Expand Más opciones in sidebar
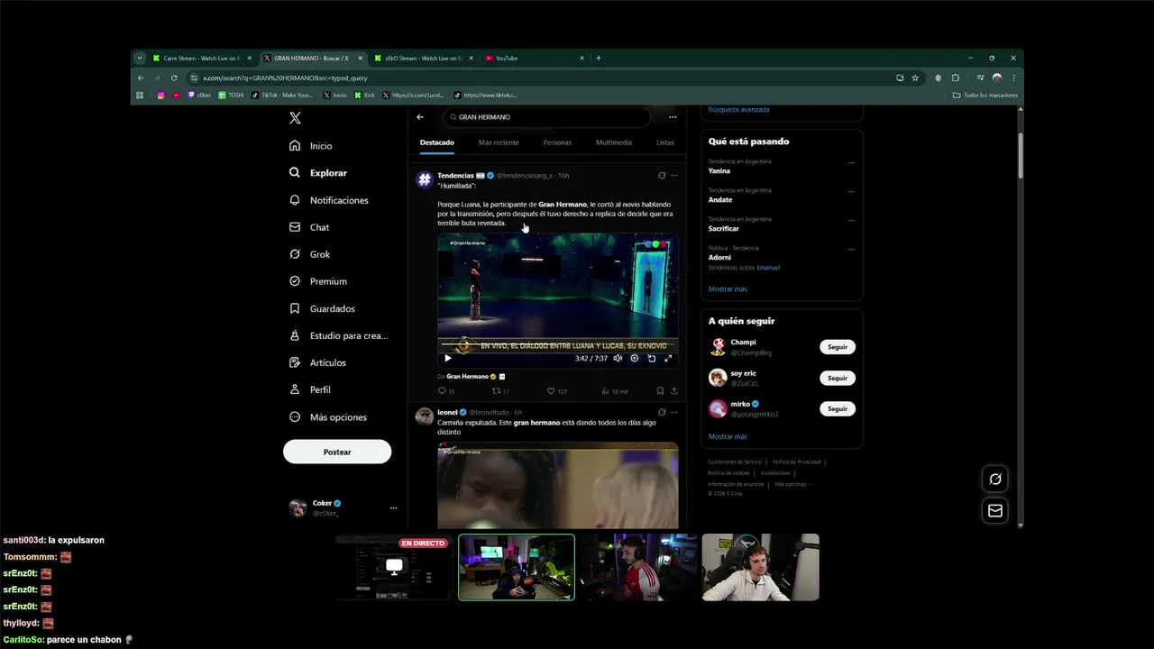Screen dimensions: 1154x649 [x=328, y=417]
